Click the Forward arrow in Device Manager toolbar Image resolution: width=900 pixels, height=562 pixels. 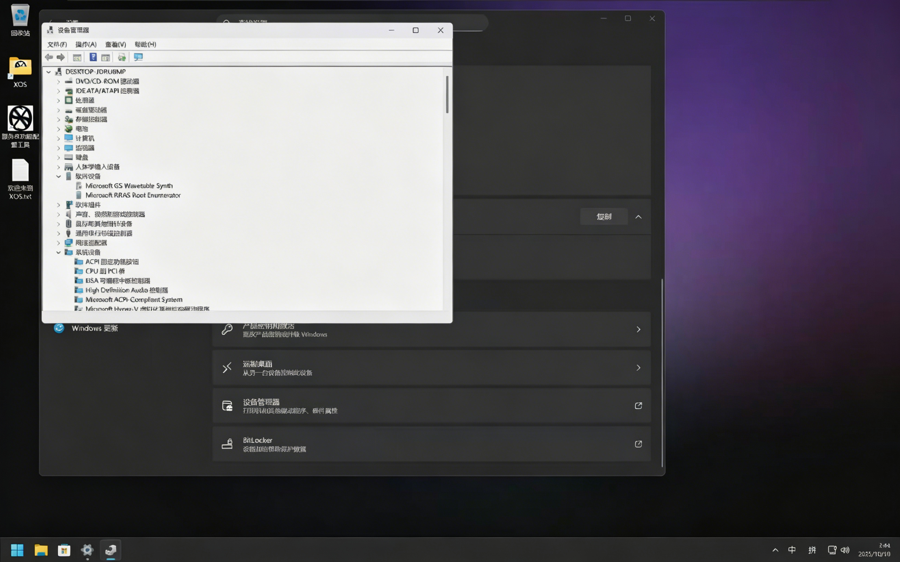60,57
